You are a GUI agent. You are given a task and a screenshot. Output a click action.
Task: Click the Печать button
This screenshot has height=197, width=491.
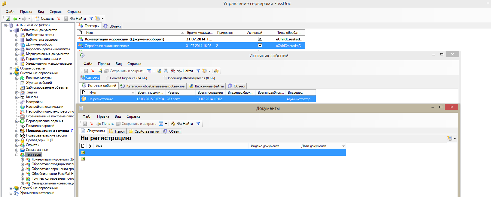(105, 124)
